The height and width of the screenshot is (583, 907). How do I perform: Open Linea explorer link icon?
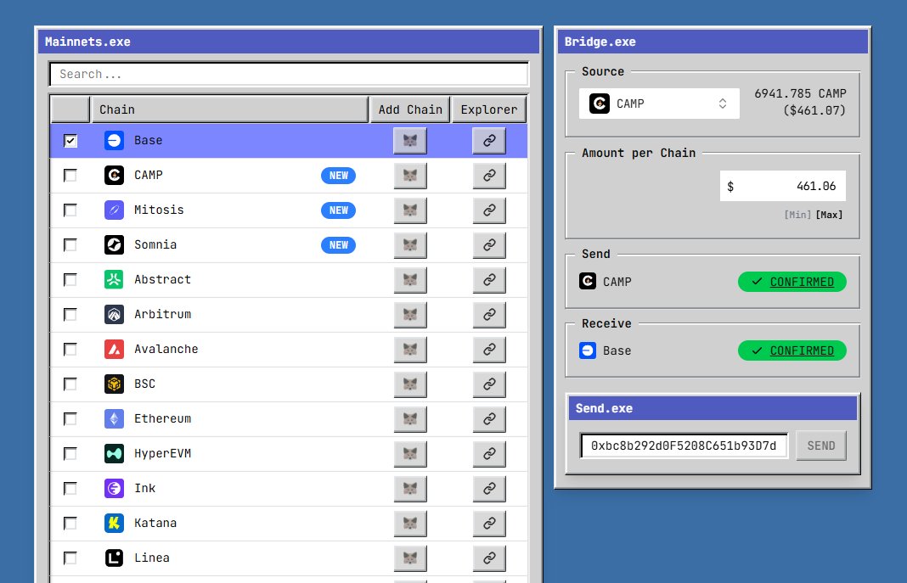pyautogui.click(x=489, y=558)
